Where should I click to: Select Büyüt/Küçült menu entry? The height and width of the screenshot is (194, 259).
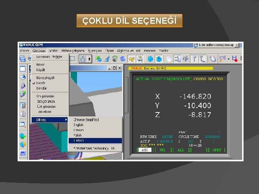click(x=50, y=78)
